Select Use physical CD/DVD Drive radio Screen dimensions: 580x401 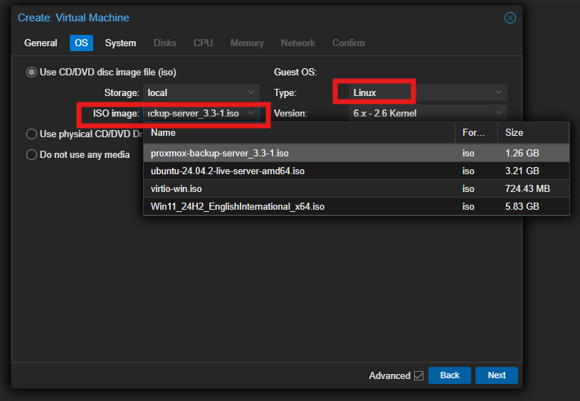[x=31, y=134]
